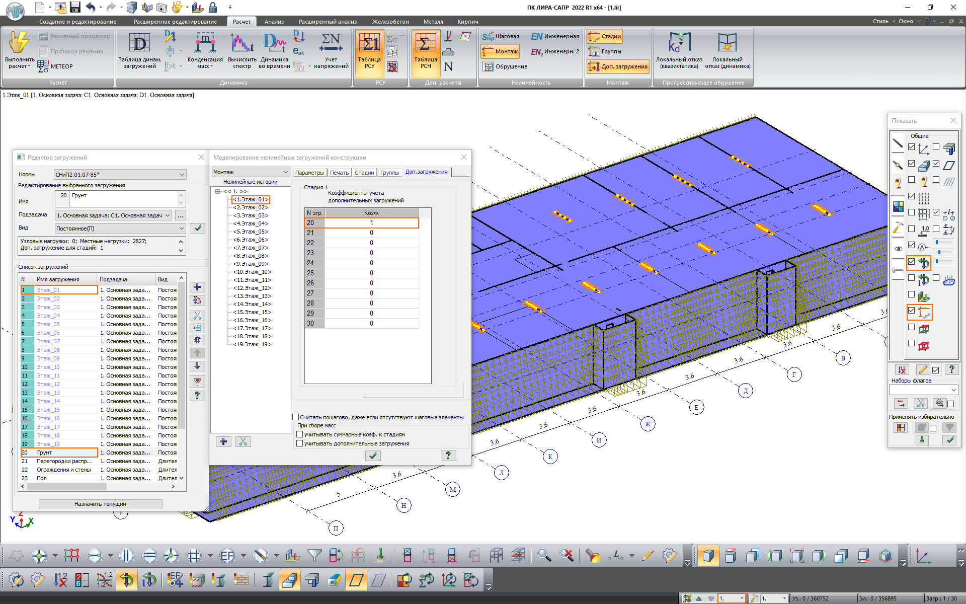Click the magnifier zoom icon in bottom toolbar
966x604 pixels.
(543, 555)
